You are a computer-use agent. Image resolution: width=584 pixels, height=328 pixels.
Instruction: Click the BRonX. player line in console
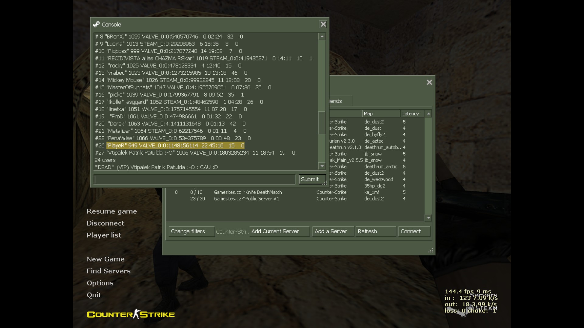coord(169,36)
